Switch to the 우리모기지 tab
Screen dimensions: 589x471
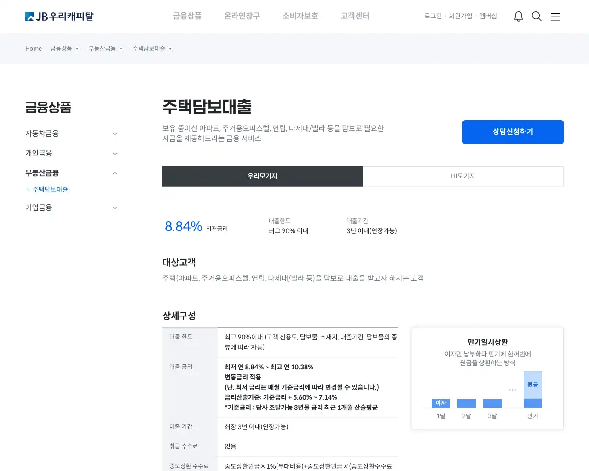[262, 176]
